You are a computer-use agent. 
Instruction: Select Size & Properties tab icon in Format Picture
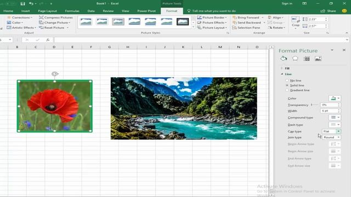point(307,59)
